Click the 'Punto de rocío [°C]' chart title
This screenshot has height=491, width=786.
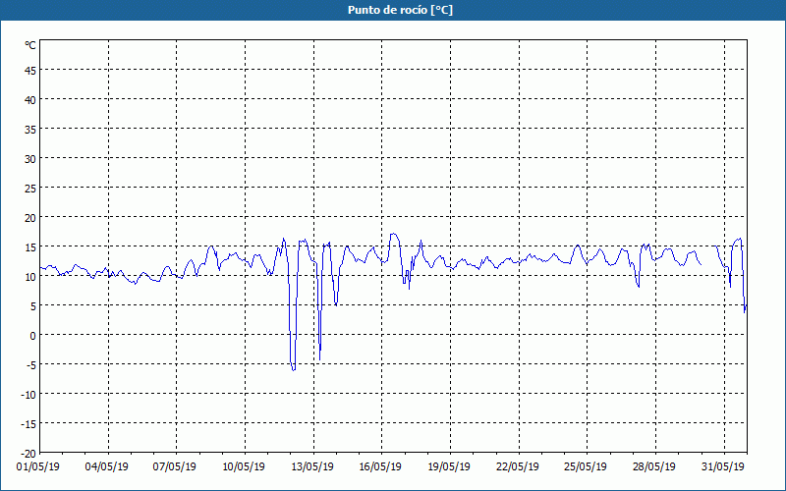(x=400, y=10)
